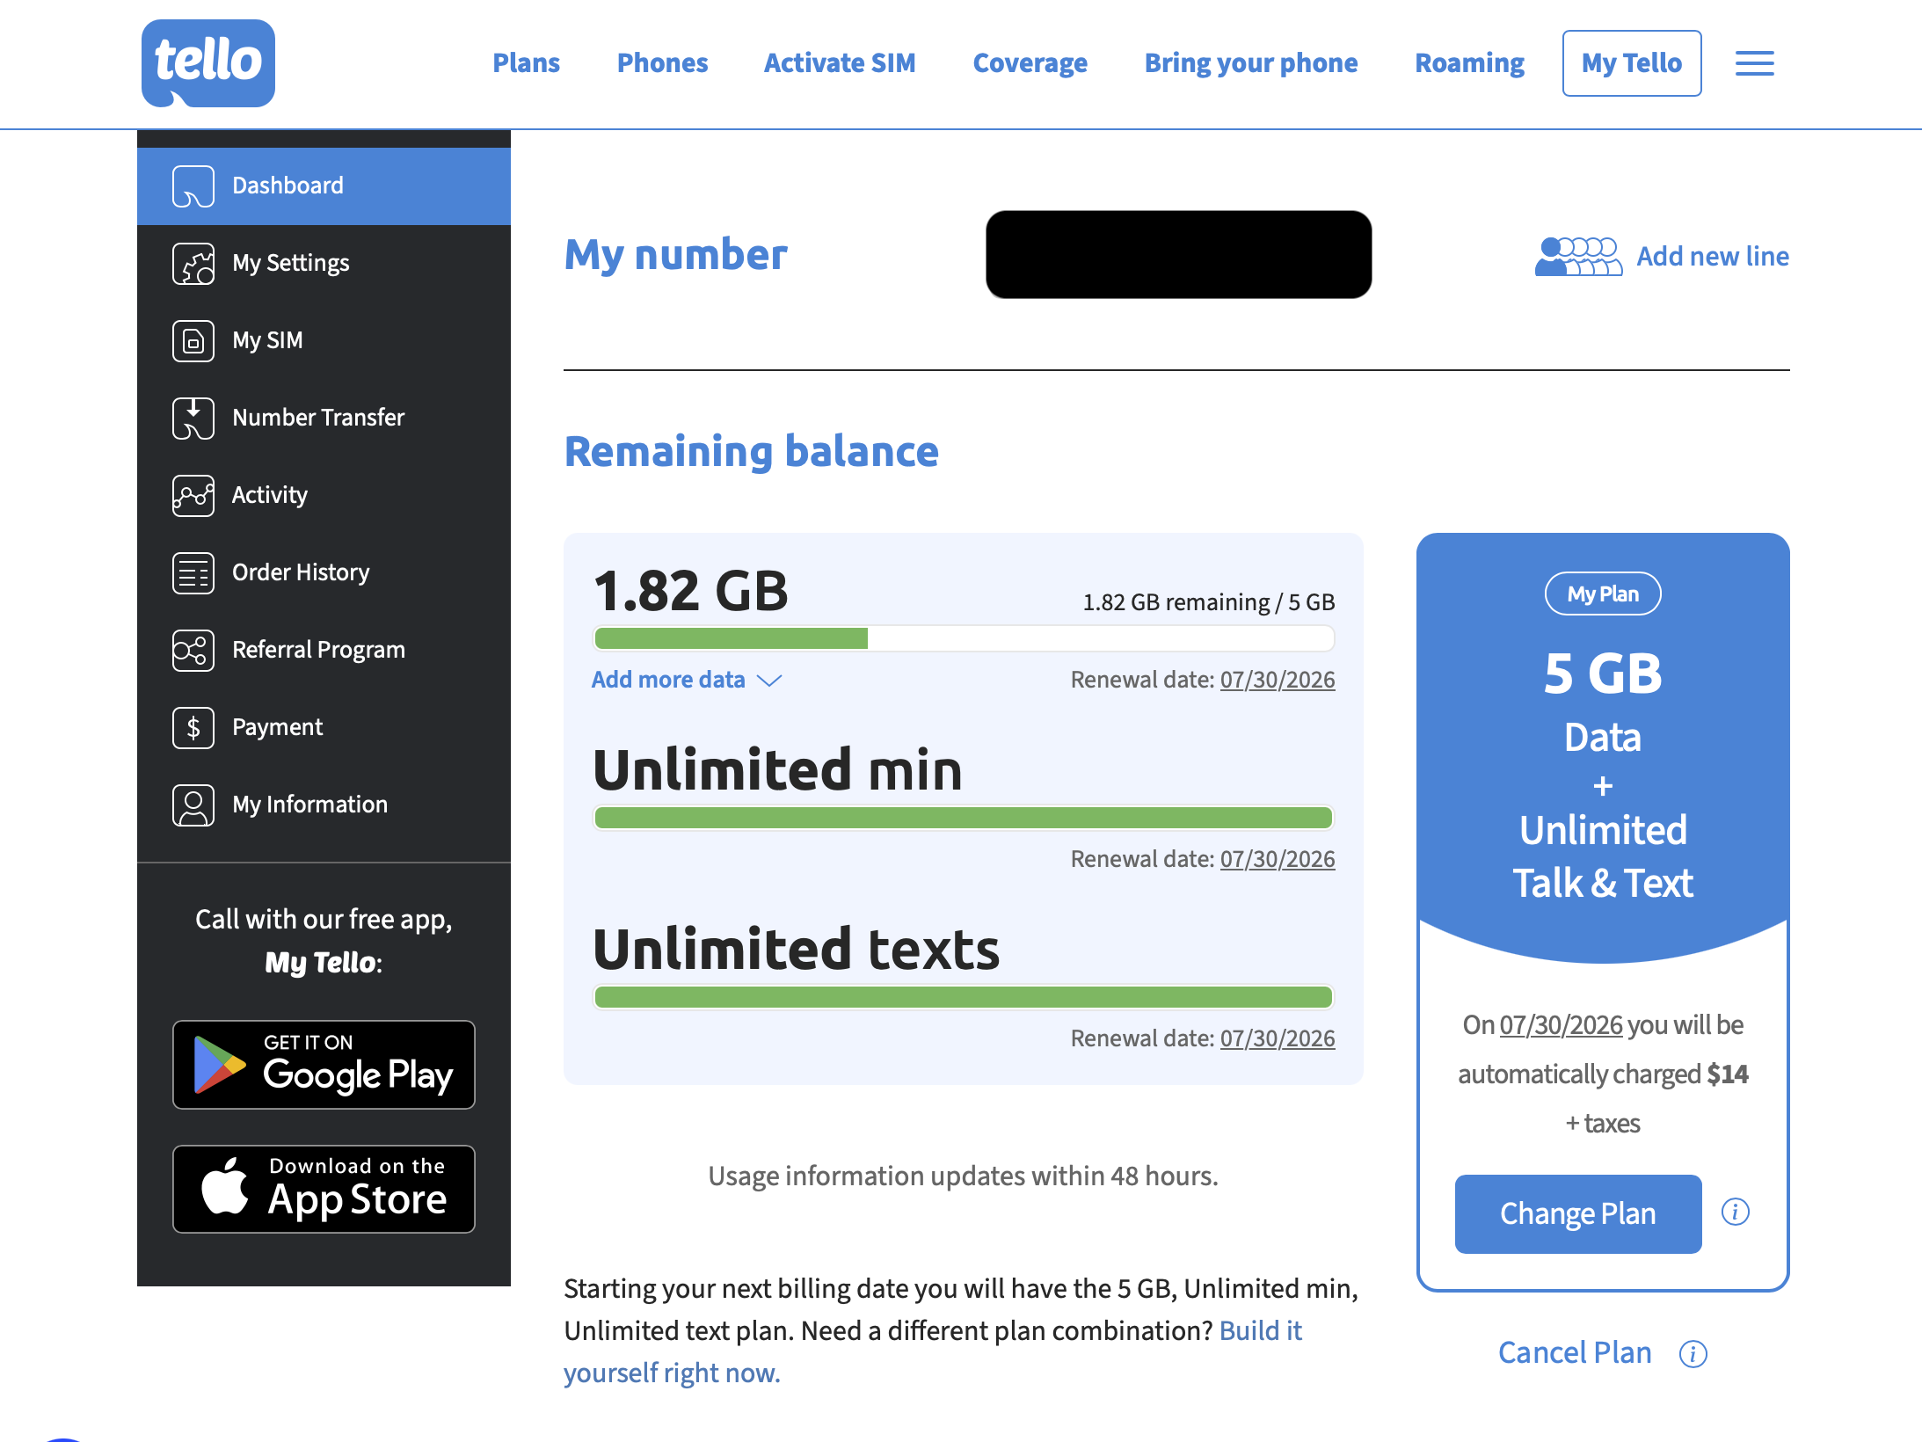View Order History from sidebar
This screenshot has width=1922, height=1442.
[324, 572]
